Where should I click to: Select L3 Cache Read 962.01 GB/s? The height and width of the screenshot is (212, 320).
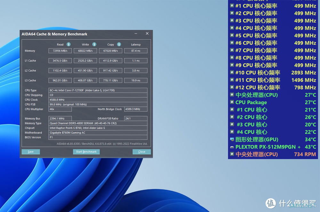pyautogui.click(x=60, y=80)
